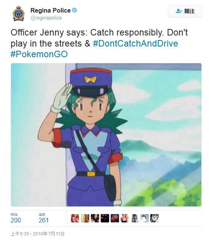Open the @reginapolice handle link
Screen dimensions: 211x240
[x=46, y=18]
